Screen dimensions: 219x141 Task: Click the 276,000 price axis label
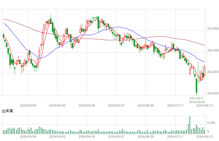(x=213, y=29)
